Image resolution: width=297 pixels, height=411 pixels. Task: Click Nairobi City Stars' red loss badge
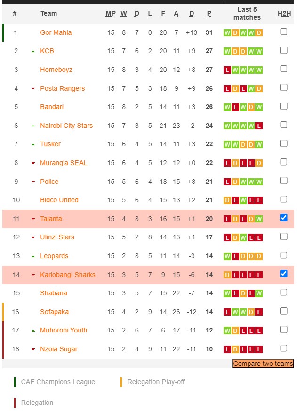[259, 126]
